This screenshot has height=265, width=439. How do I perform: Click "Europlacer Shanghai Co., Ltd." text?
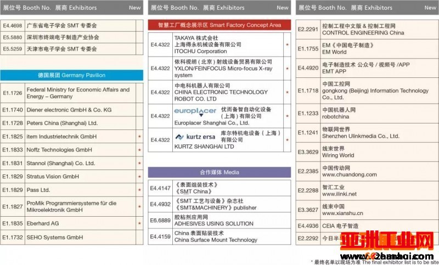pyautogui.click(x=212, y=123)
